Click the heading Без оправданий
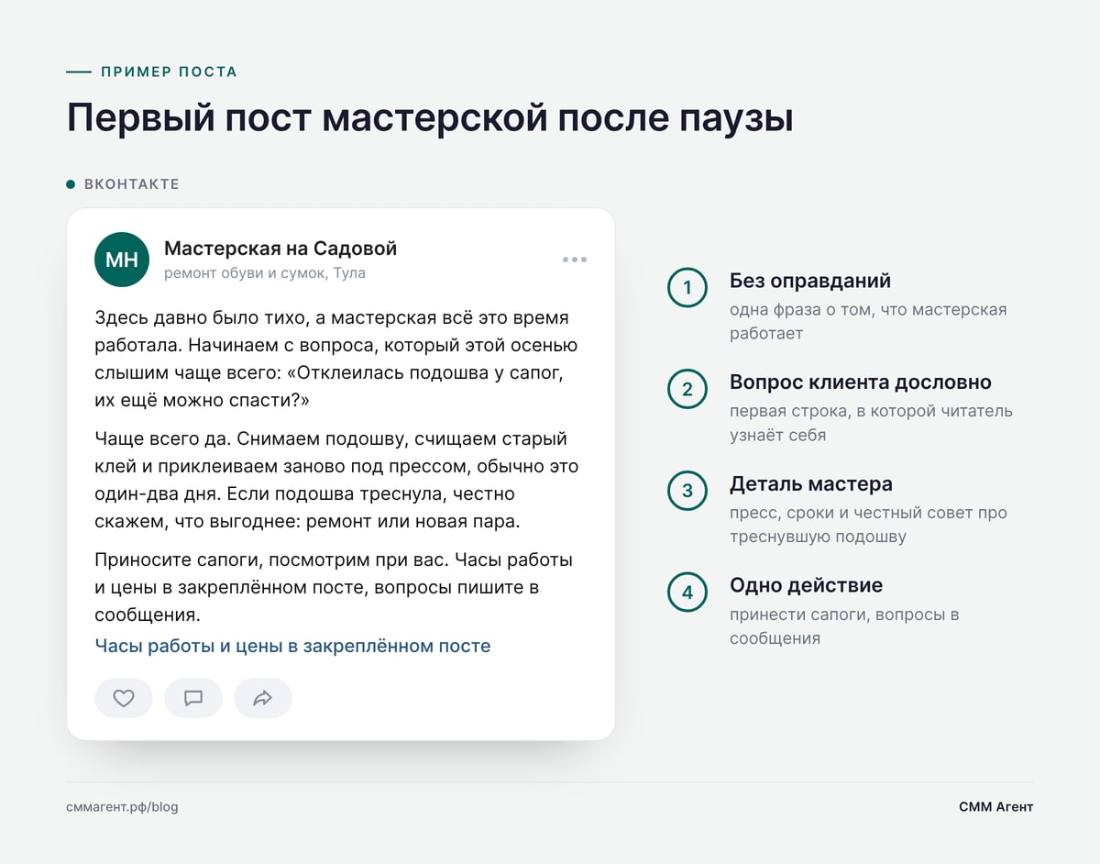Screen dimensions: 1100x864 click(810, 281)
